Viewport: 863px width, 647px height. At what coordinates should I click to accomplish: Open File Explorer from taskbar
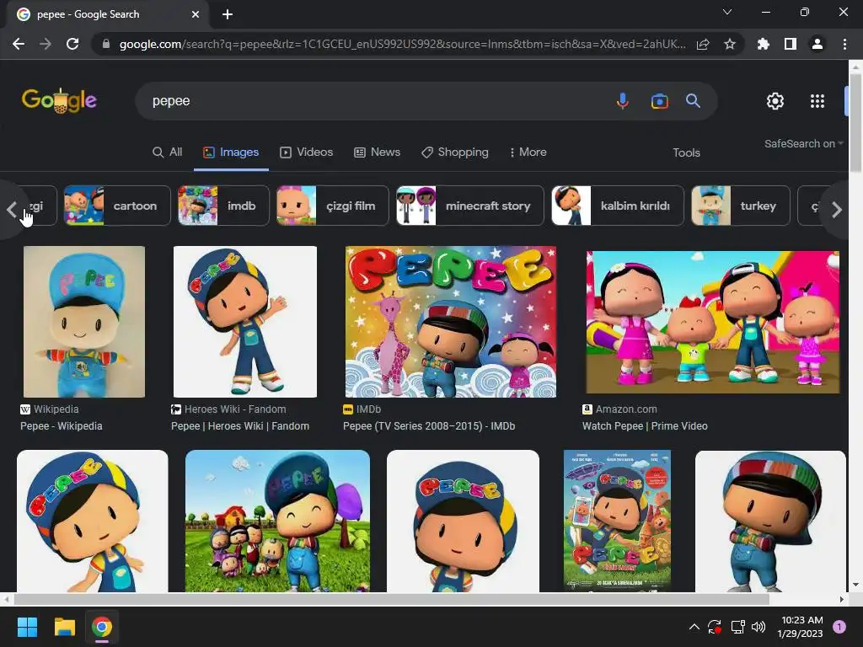click(64, 627)
